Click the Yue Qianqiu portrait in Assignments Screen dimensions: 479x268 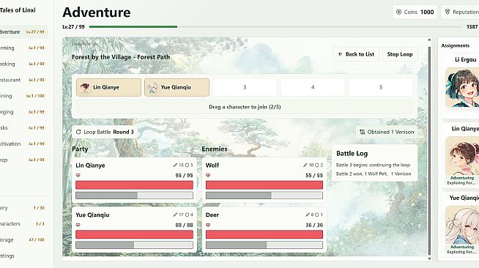click(462, 225)
